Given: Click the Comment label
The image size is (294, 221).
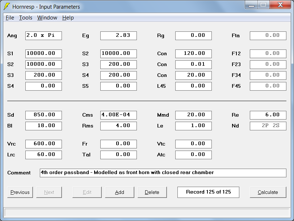Looking at the screenshot, I should (19, 173).
